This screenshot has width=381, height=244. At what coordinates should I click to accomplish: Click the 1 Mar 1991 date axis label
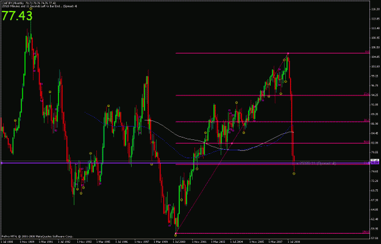point(45,242)
